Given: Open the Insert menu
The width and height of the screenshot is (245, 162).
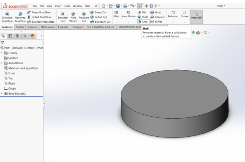Looking at the screenshot, I should pos(58,6).
